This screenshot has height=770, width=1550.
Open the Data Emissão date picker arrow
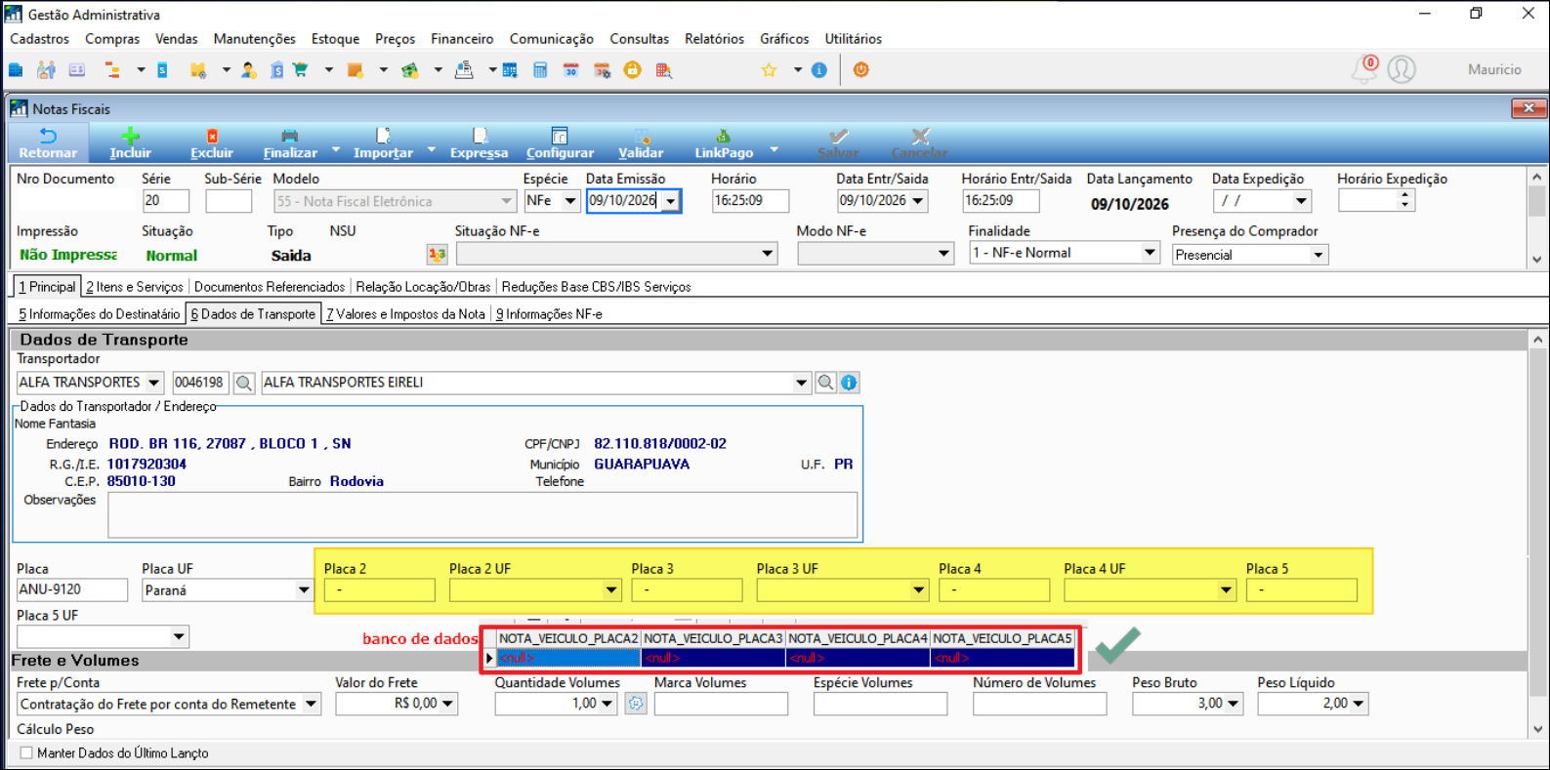click(x=670, y=201)
